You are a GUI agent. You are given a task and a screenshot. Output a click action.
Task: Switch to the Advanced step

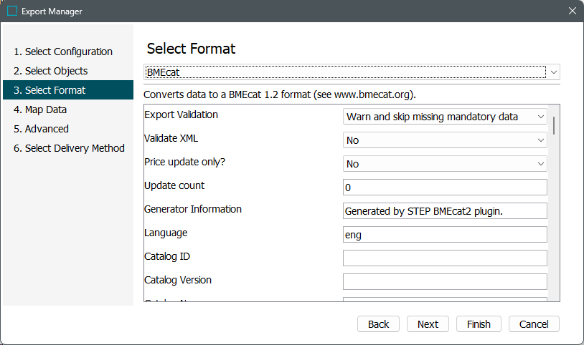41,129
